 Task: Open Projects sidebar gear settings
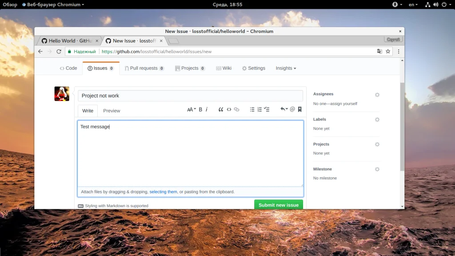click(x=377, y=144)
